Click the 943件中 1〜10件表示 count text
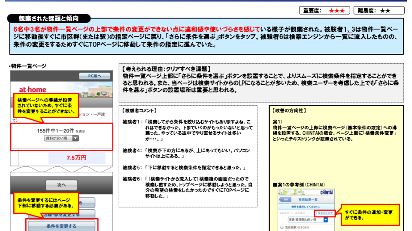The image size is (412, 231). tap(292, 213)
